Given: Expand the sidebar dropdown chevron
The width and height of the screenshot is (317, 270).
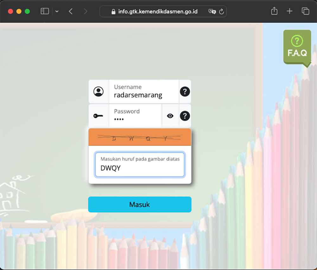Looking at the screenshot, I should click(x=57, y=11).
